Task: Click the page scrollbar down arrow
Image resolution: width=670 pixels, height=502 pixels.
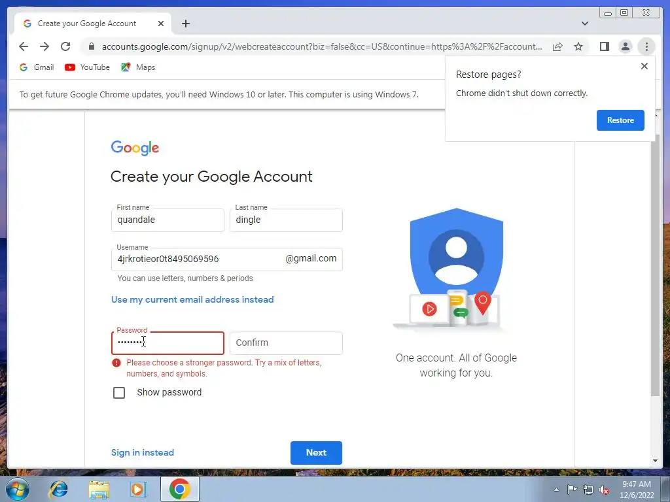Action: tap(656, 461)
